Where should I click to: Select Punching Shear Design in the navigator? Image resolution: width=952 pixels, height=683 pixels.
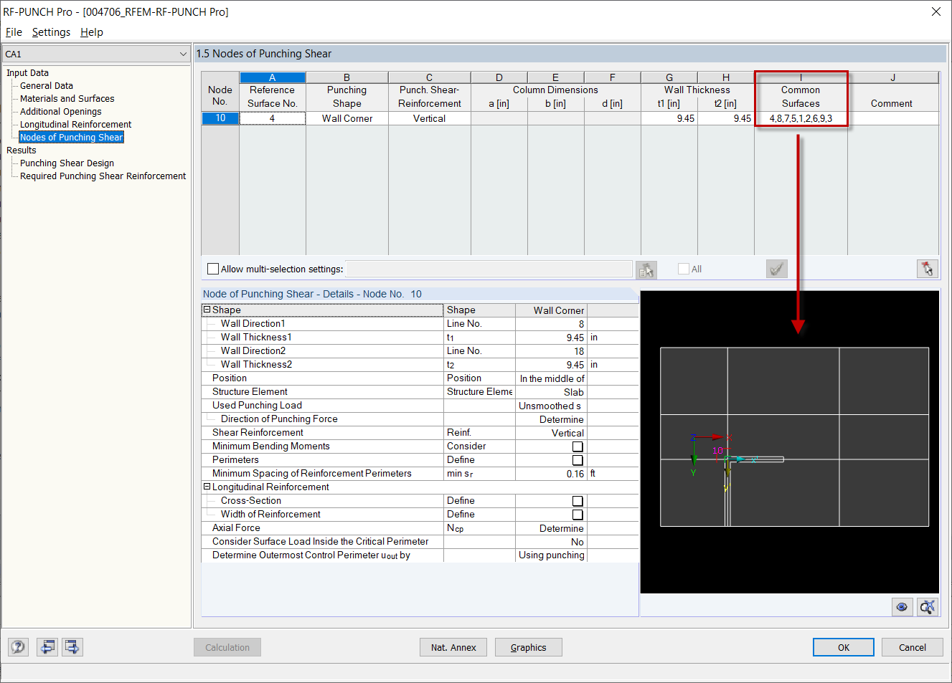(66, 163)
